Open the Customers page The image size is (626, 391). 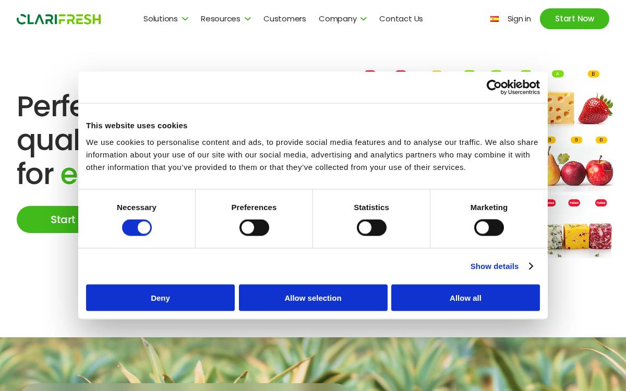(285, 19)
